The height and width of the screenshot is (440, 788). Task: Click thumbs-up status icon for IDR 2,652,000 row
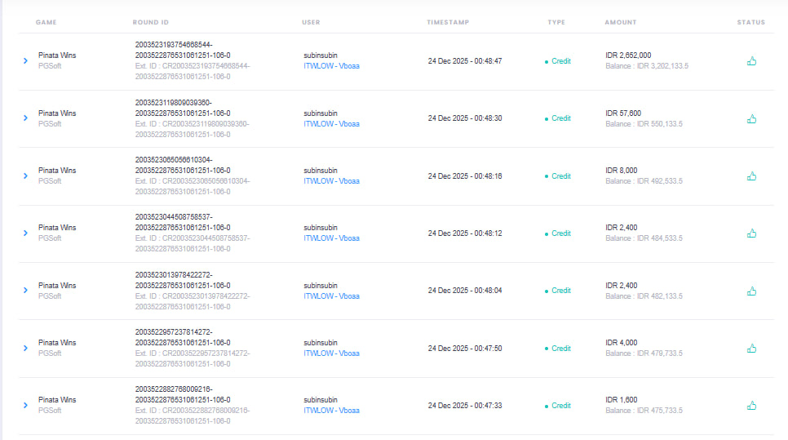point(751,61)
